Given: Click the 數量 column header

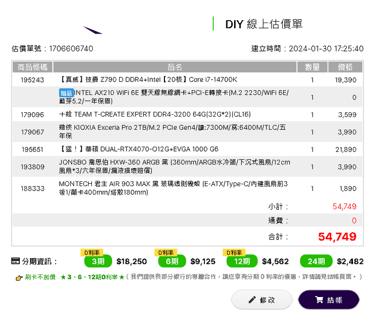Looking at the screenshot, I should pos(312,67).
